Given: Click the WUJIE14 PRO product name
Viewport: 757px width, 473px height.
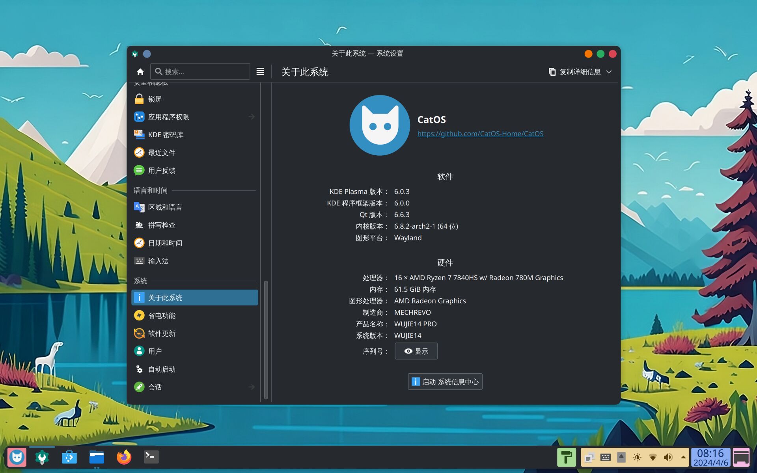Looking at the screenshot, I should tap(415, 324).
